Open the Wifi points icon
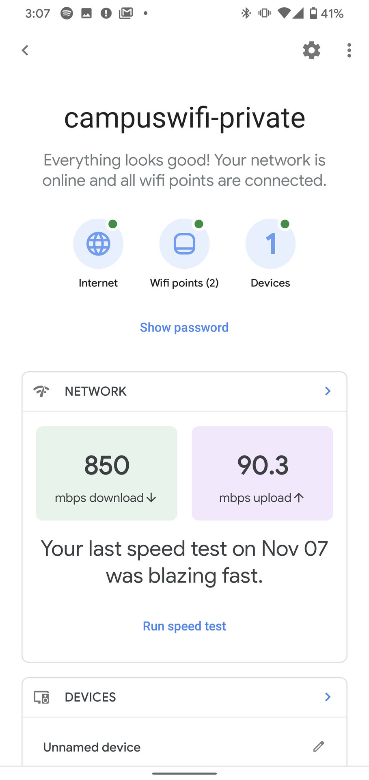 coord(184,244)
